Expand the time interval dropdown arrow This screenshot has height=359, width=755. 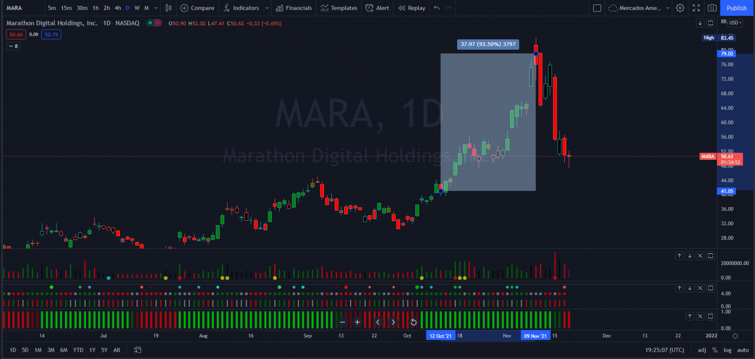point(156,8)
